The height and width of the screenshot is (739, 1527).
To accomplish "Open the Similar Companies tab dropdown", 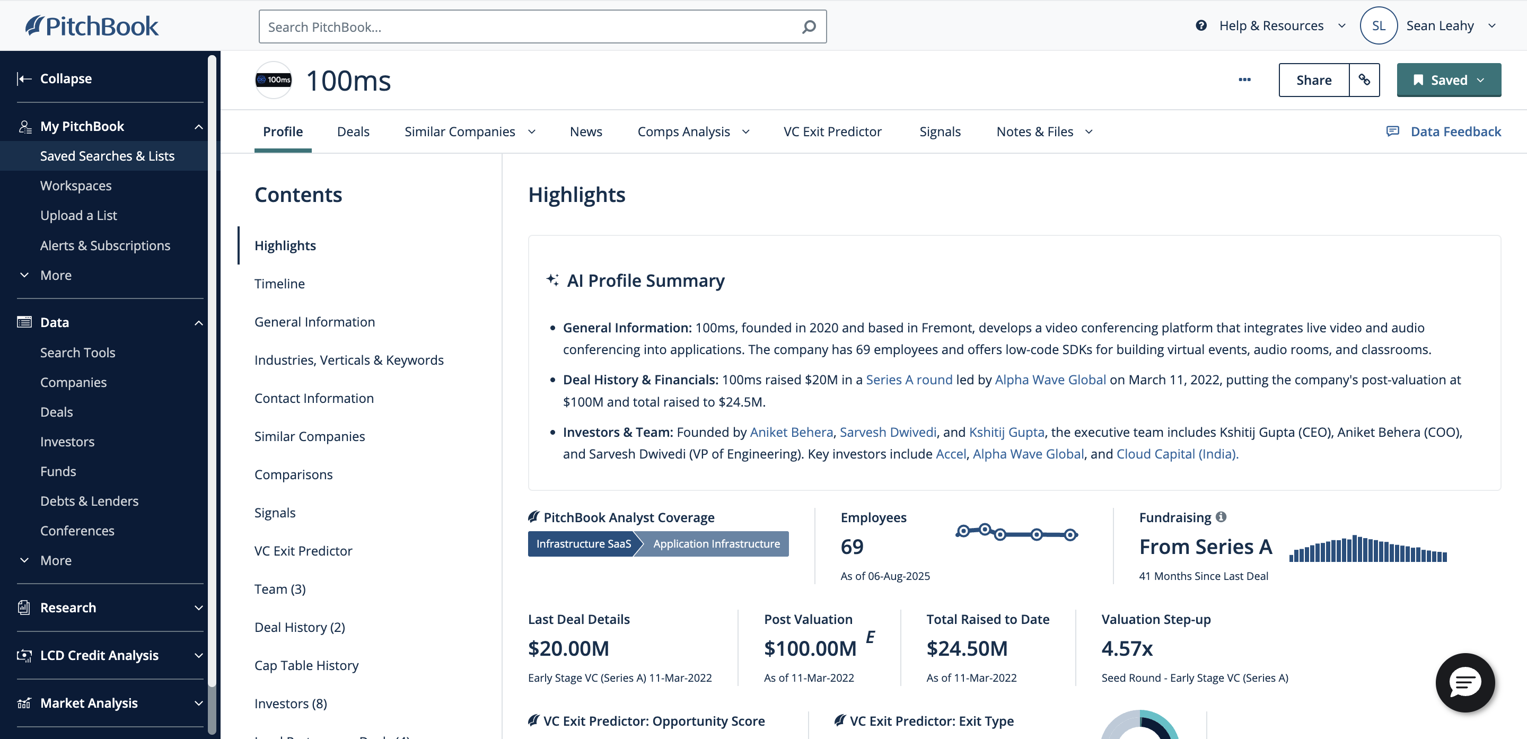I will pos(532,131).
